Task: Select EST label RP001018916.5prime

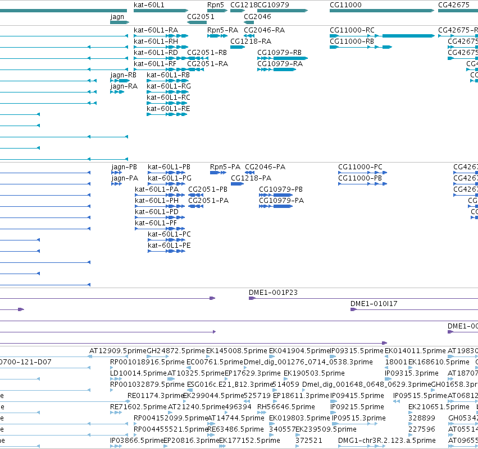Action: 148,362
